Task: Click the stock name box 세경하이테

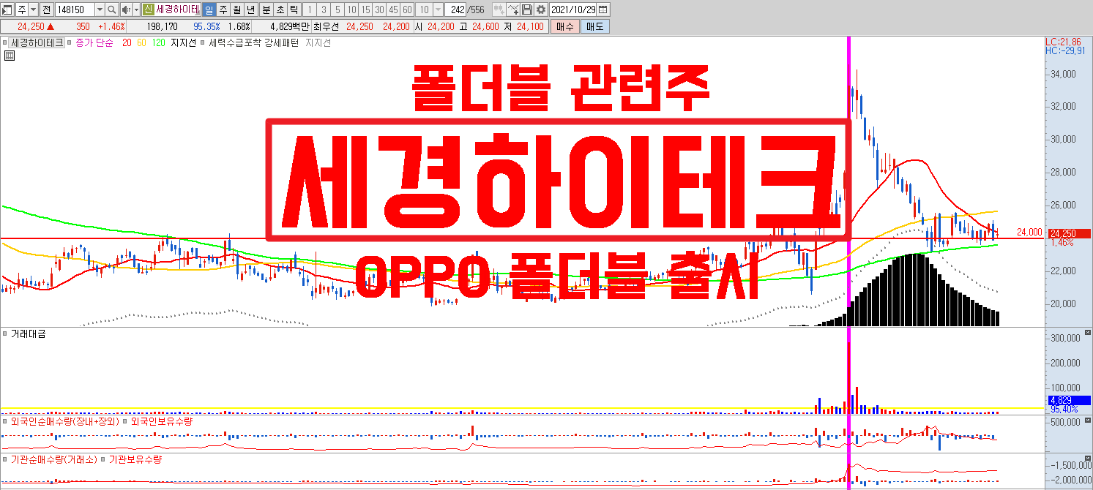Action: 177,10
